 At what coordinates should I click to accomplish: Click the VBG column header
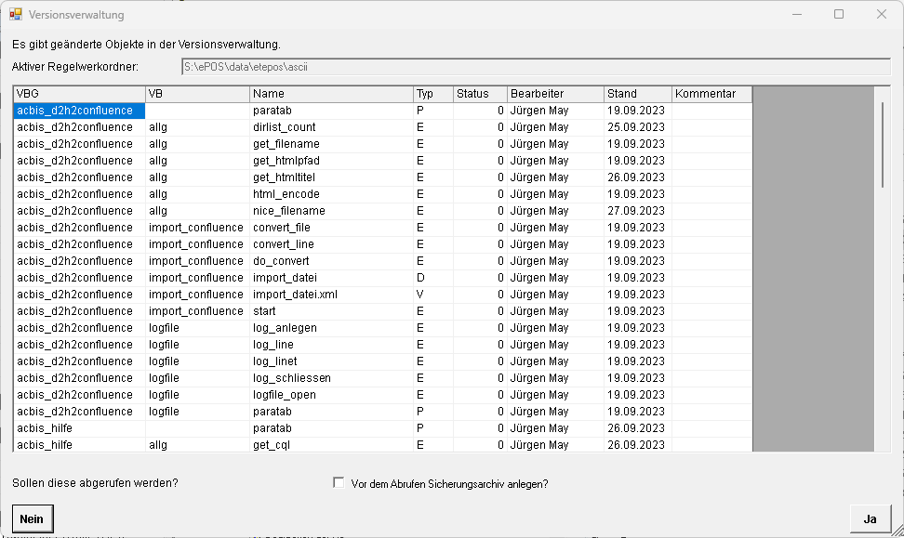pyautogui.click(x=79, y=94)
